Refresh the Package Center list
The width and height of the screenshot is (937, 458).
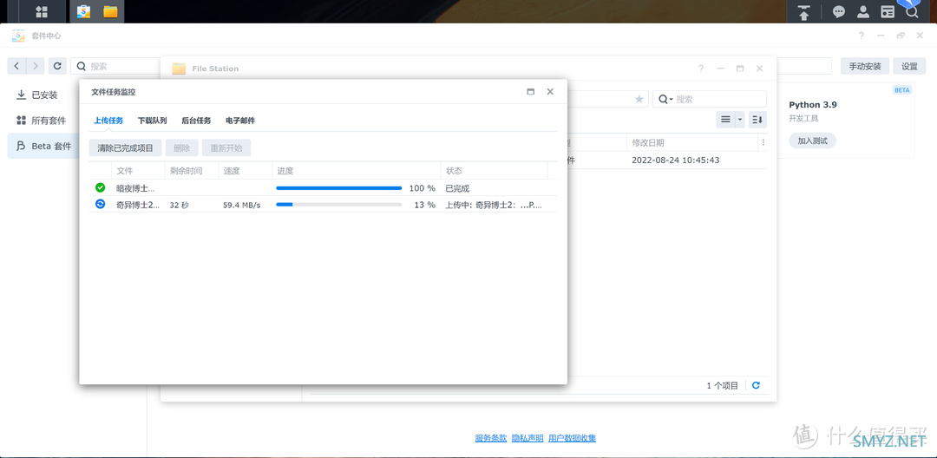(x=56, y=66)
